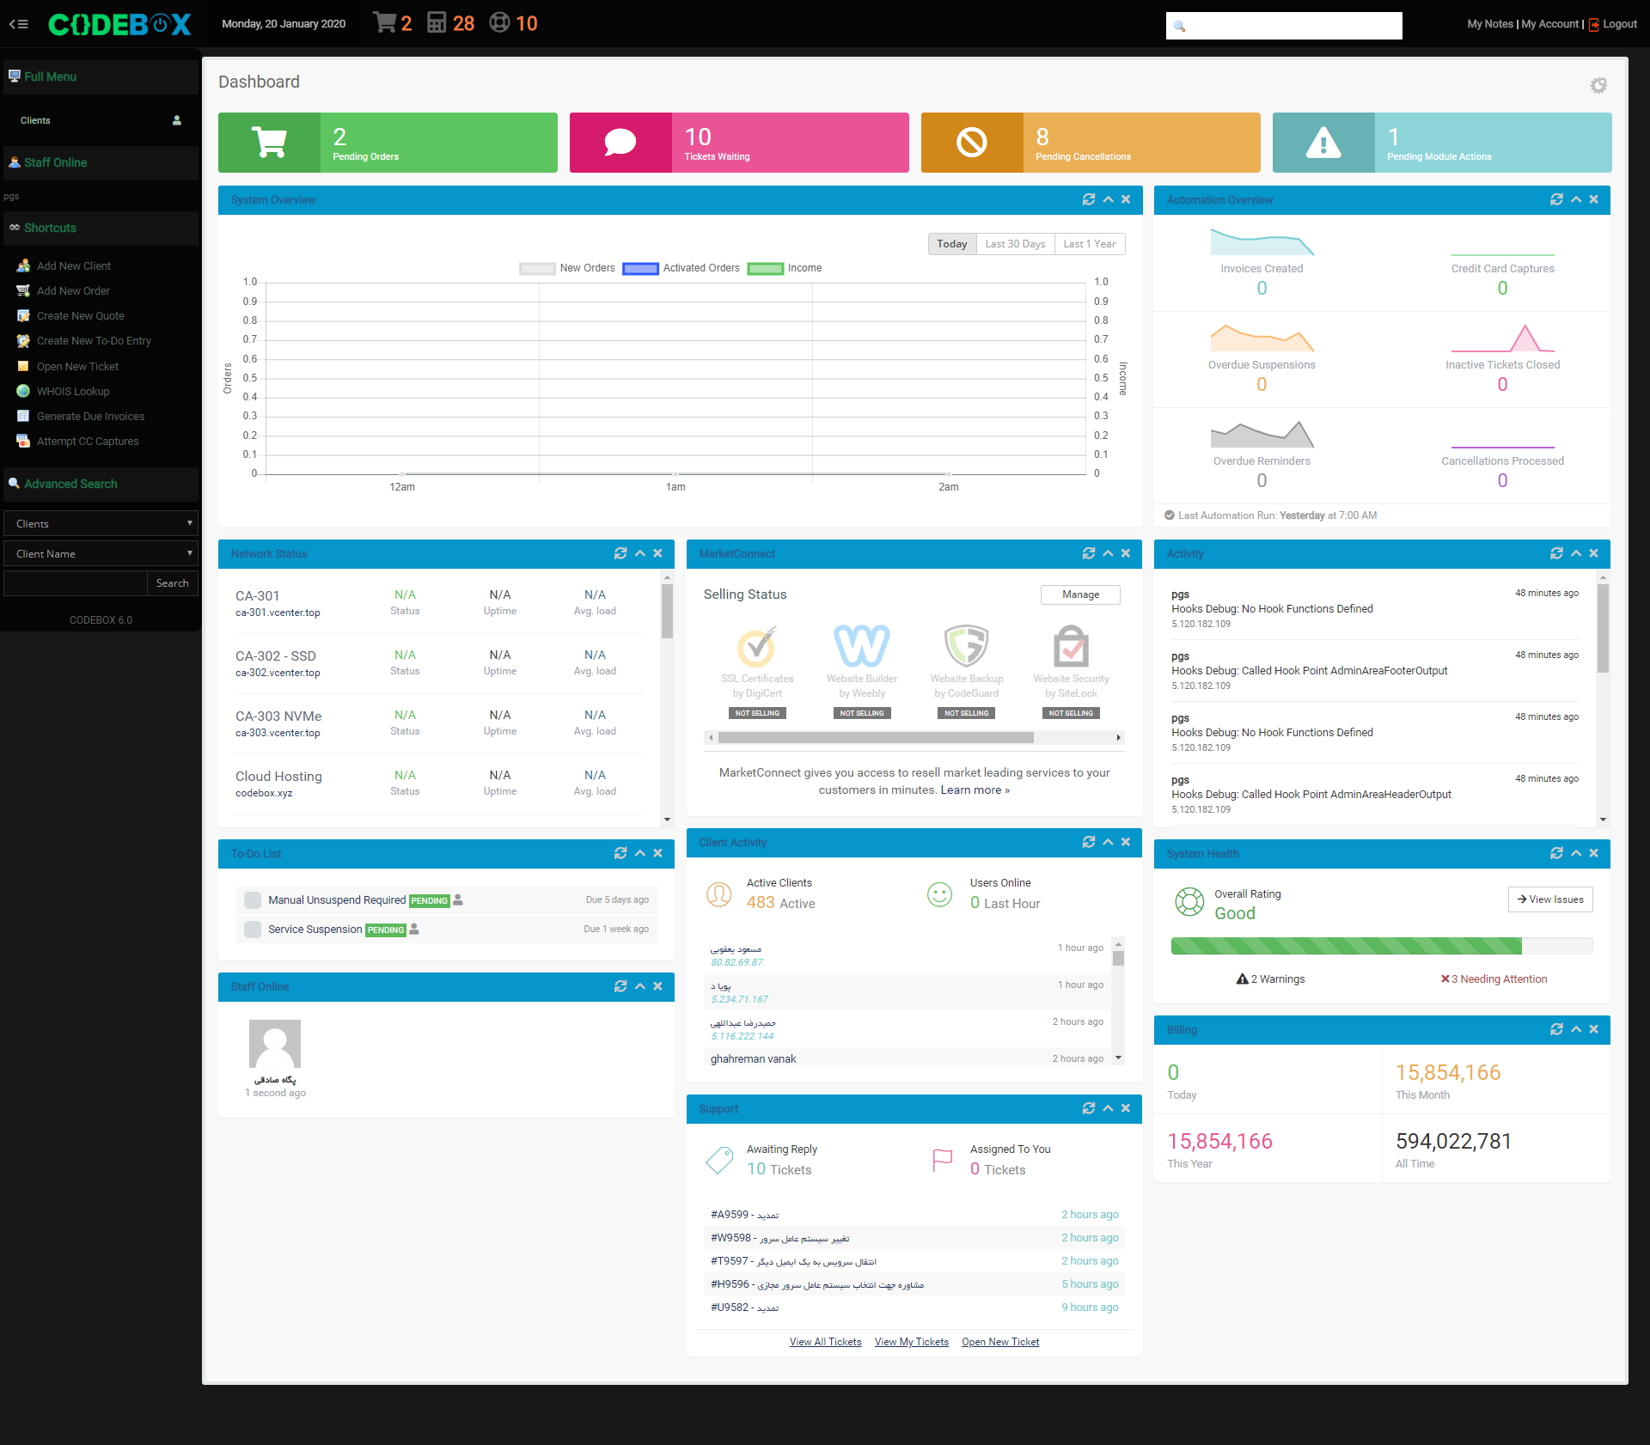This screenshot has height=1445, width=1650.
Task: Click the Pending Cancellations ban icon
Action: [971, 143]
